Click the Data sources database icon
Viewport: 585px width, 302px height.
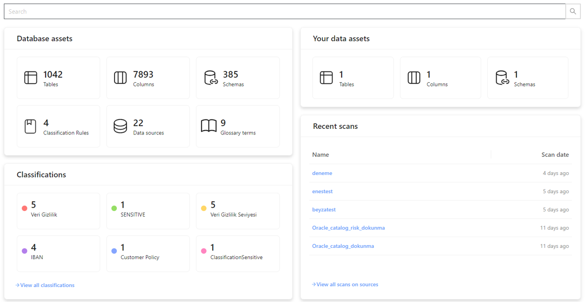pos(120,126)
